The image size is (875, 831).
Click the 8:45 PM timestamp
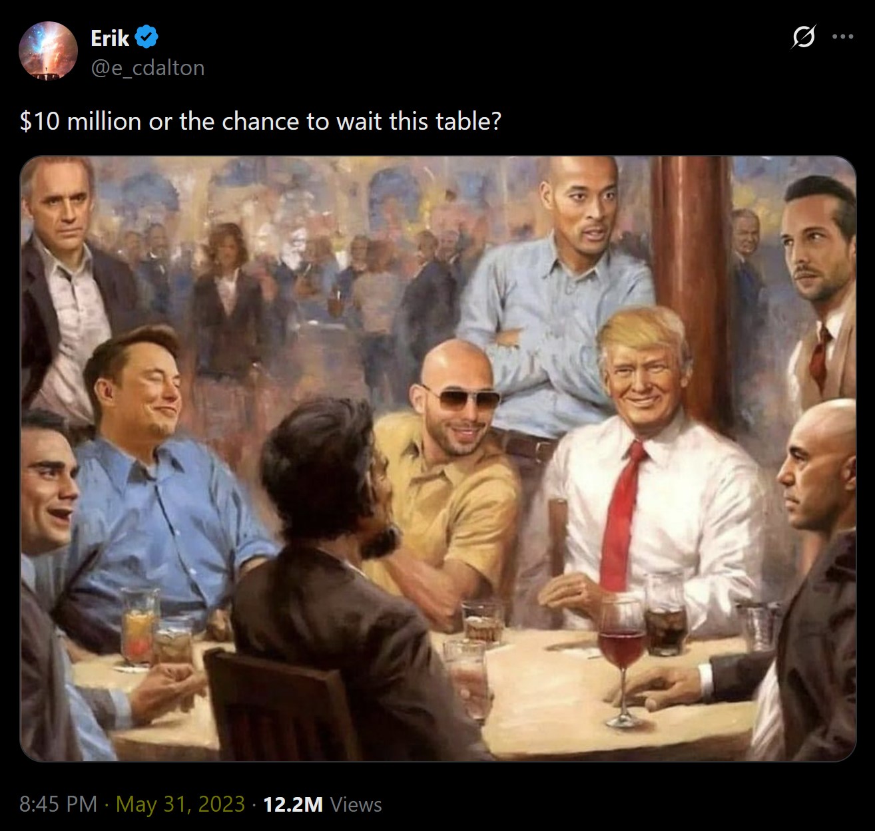(59, 804)
